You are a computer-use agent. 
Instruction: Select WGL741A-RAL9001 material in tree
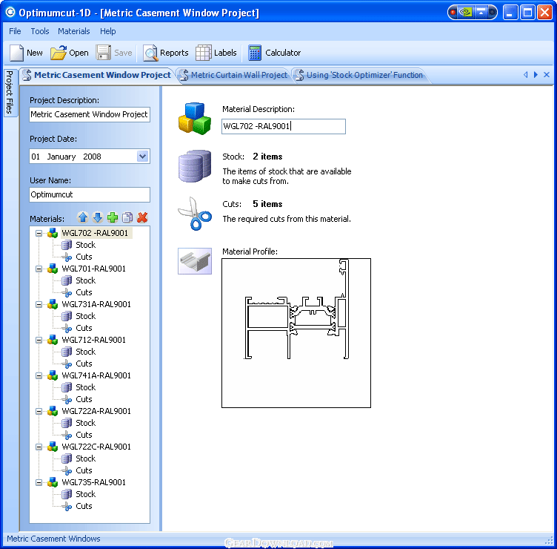96,375
